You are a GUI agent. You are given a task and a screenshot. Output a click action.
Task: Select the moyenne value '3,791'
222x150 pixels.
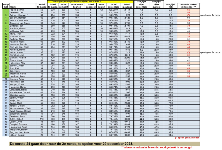(127, 23)
